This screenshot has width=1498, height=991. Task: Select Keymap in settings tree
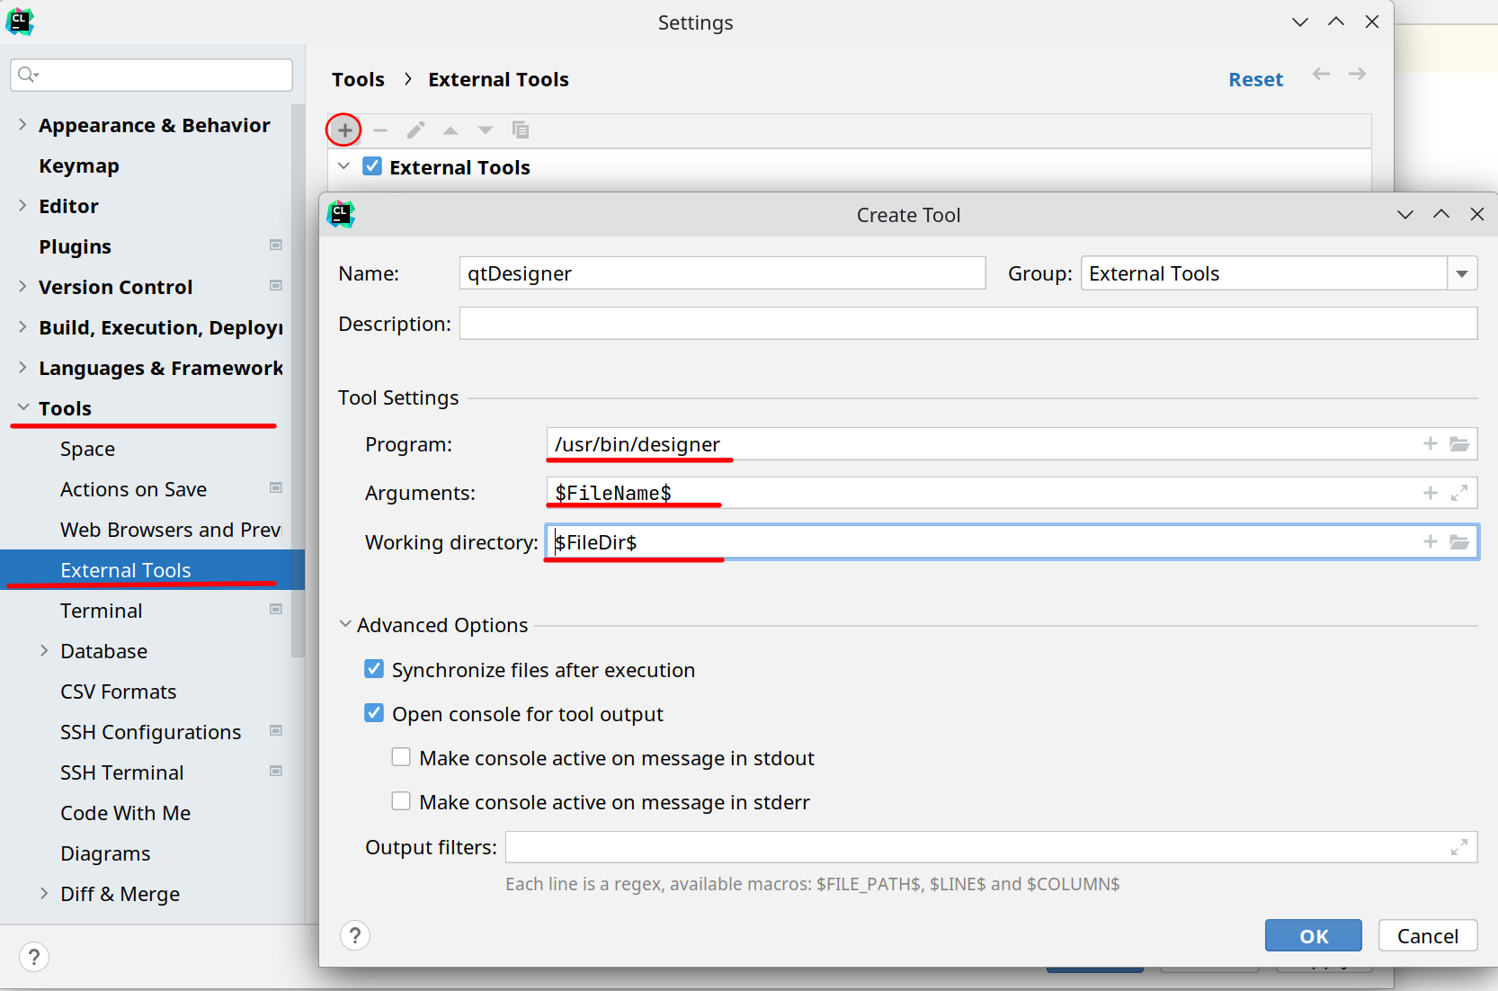point(79,165)
